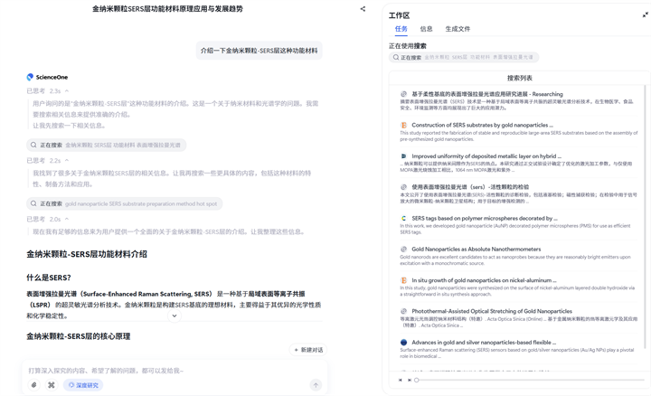
Task: Click the workspace 正在搜索 status chip
Action: (x=464, y=57)
